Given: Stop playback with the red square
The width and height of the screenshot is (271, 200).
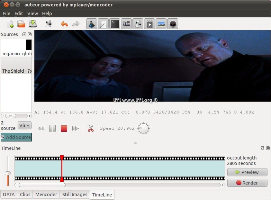Looking at the screenshot, I should point(64,128).
